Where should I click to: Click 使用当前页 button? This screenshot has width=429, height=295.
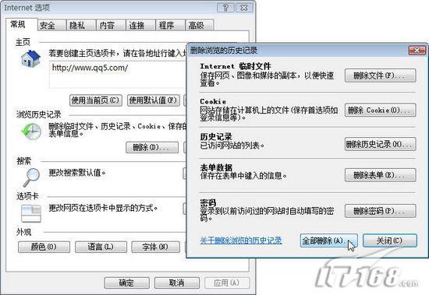pos(96,100)
